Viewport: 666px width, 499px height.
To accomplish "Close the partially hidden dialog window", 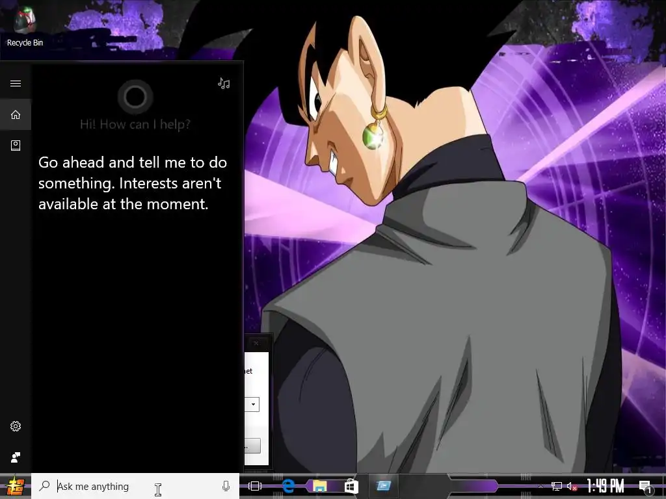I will pyautogui.click(x=256, y=343).
